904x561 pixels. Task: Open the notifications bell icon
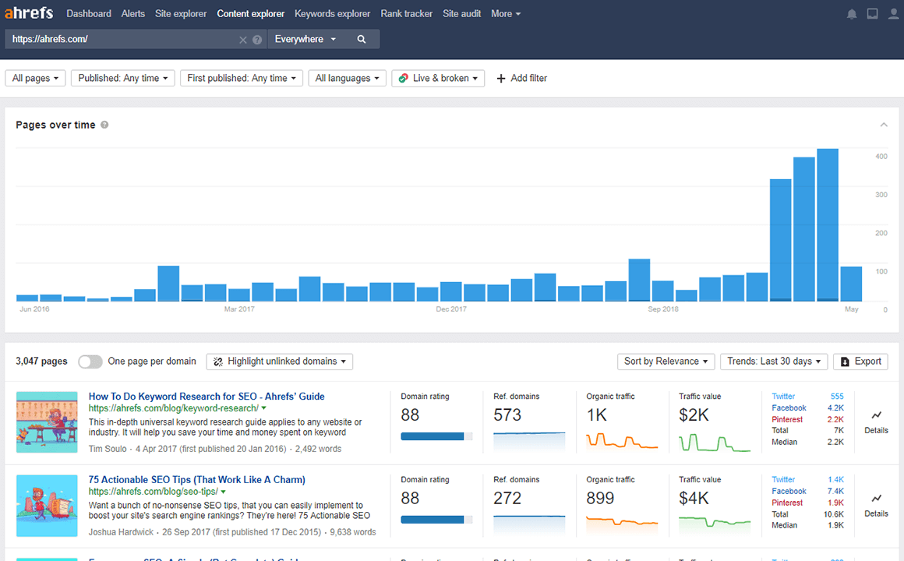pos(852,14)
